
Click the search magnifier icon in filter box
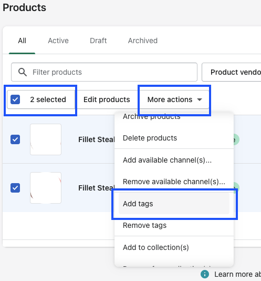23,72
